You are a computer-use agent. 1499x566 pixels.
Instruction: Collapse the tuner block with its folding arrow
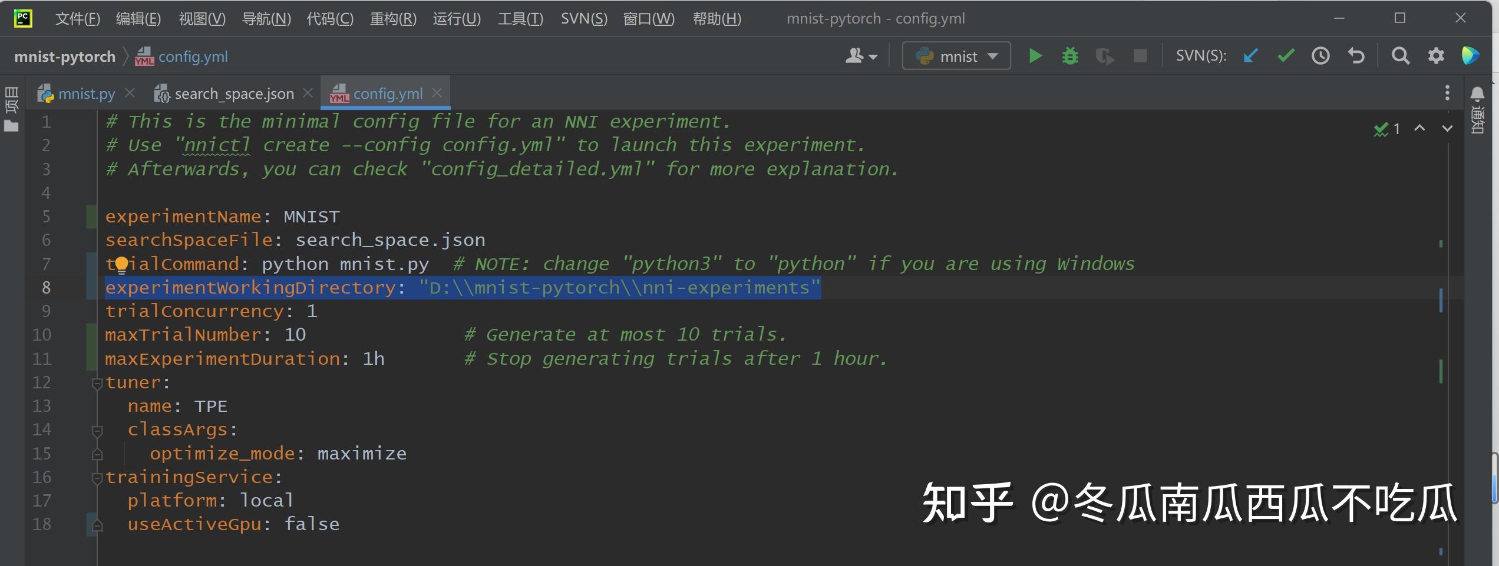tap(97, 382)
